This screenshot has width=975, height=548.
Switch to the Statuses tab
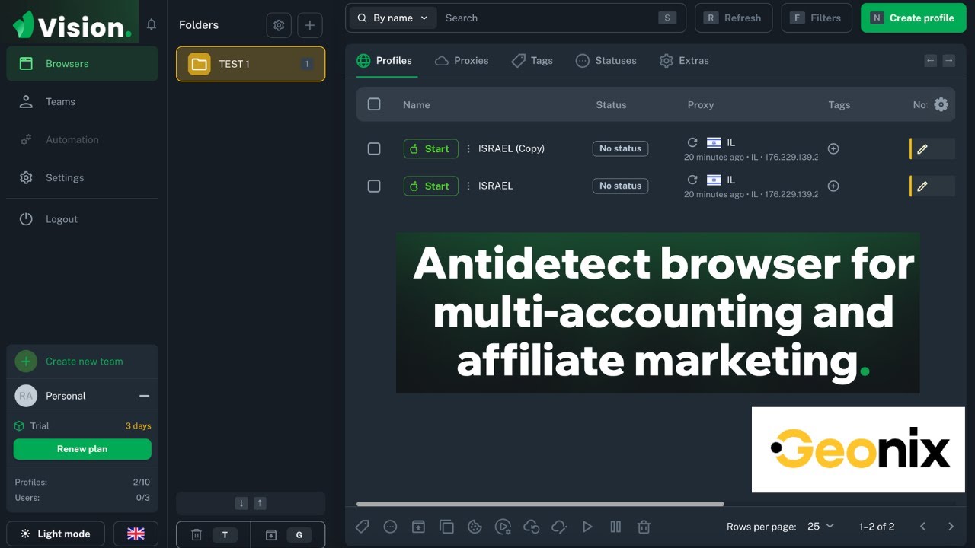[x=606, y=61]
